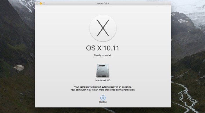Click the OS X logo circle
Image resolution: width=205 pixels, height=113 pixels.
[x=103, y=28]
